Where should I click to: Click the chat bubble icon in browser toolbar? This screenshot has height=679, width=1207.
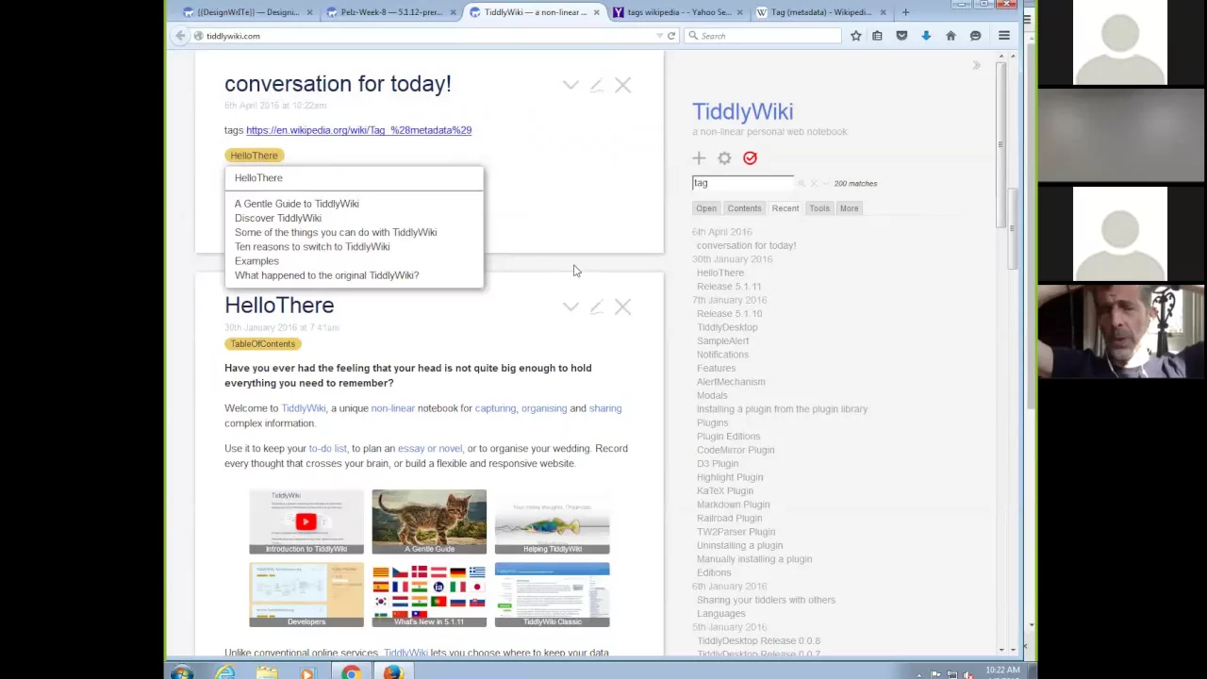click(975, 36)
